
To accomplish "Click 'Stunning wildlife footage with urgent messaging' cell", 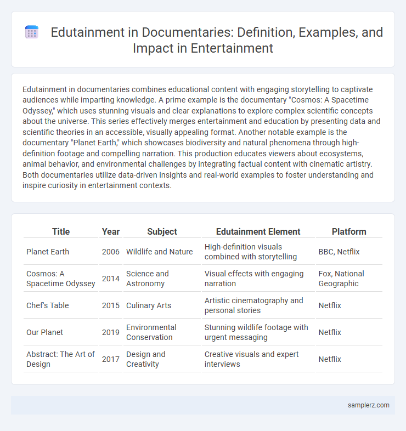I will (258, 332).
